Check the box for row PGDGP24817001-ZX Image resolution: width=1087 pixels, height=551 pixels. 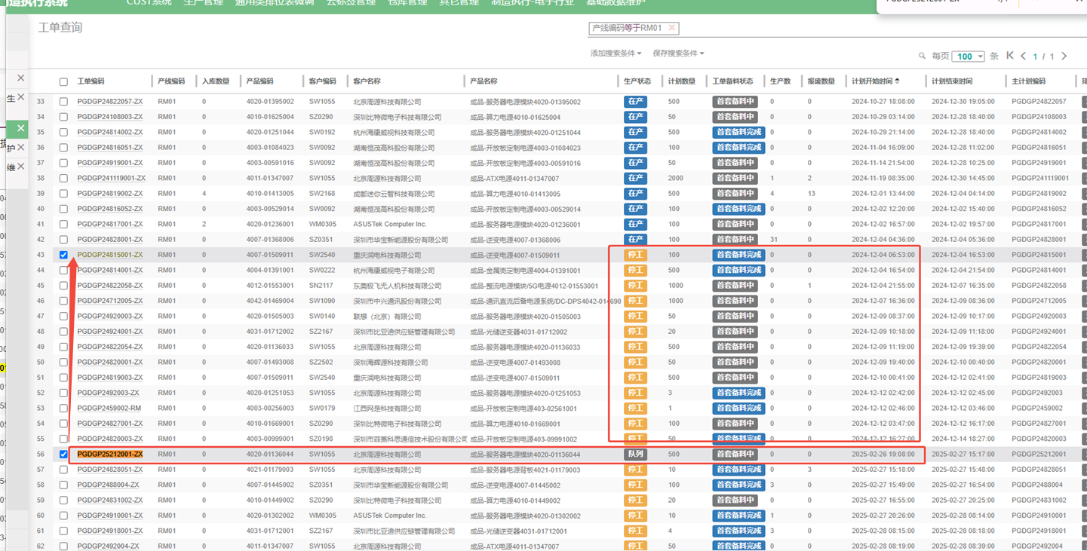click(63, 225)
